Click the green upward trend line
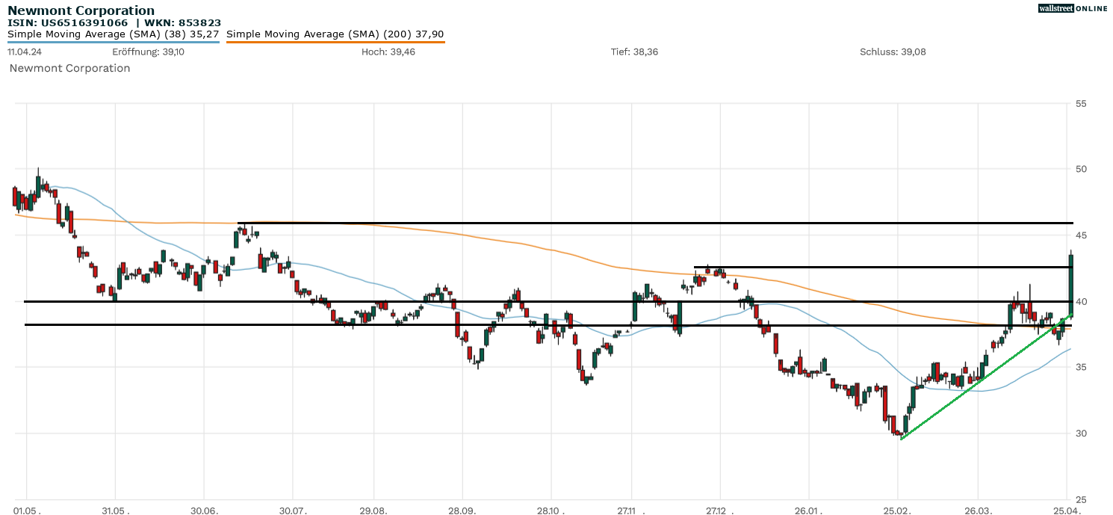1113x515 pixels. point(971,383)
